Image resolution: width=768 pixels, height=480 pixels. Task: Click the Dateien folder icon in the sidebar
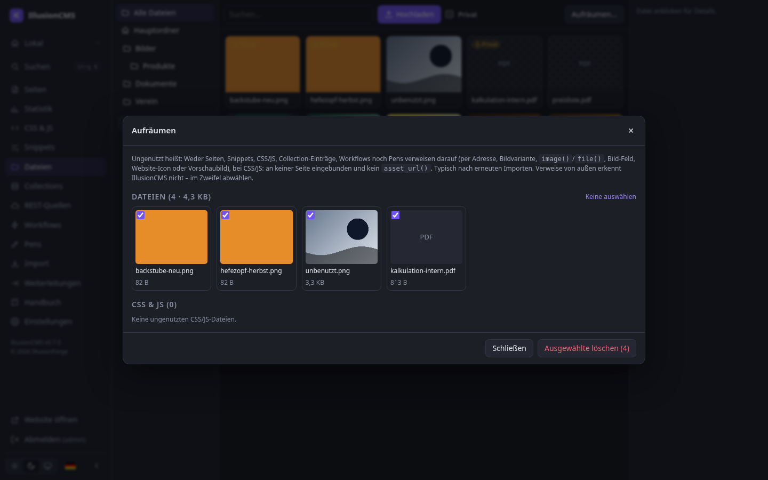click(x=15, y=167)
